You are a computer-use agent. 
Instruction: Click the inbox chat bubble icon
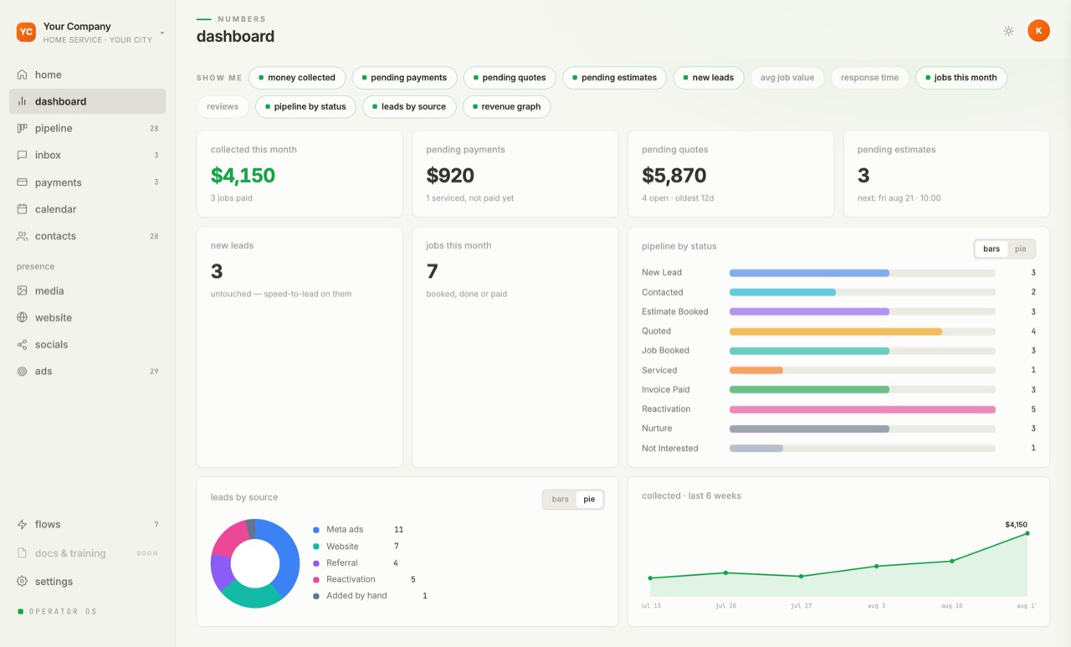tap(22, 155)
